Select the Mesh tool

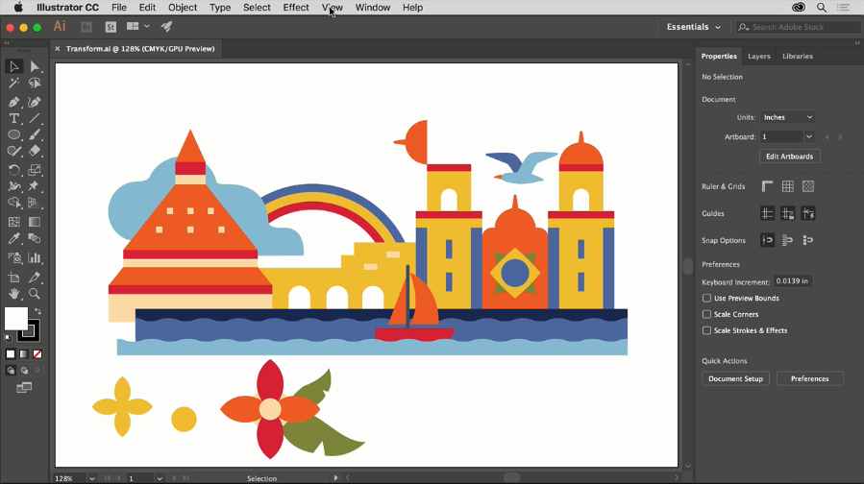pyautogui.click(x=13, y=222)
